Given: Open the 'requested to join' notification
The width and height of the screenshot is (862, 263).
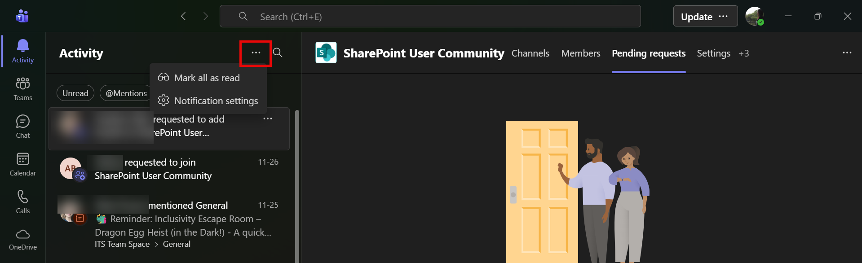Looking at the screenshot, I should (x=169, y=169).
